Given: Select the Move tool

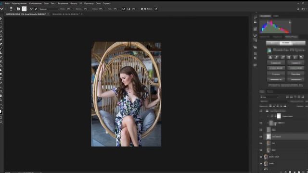Looking at the screenshot, I should pos(1,18).
